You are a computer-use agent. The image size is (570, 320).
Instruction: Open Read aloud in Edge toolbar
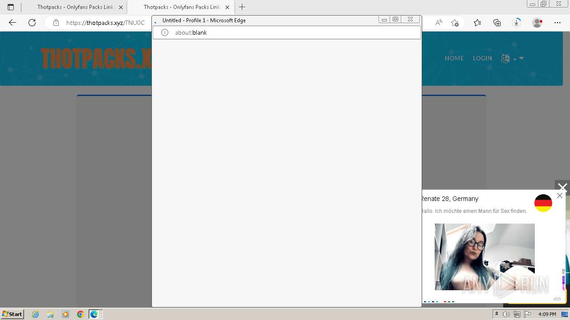(439, 23)
